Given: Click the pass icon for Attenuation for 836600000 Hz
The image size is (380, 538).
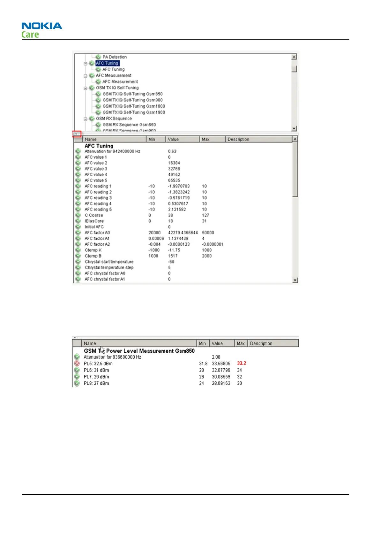Looking at the screenshot, I should [x=77, y=357].
